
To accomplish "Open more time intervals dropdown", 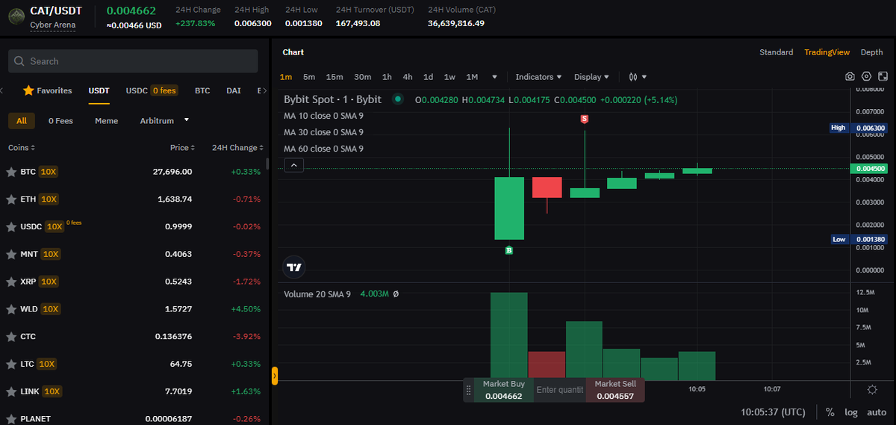I will 494,77.
